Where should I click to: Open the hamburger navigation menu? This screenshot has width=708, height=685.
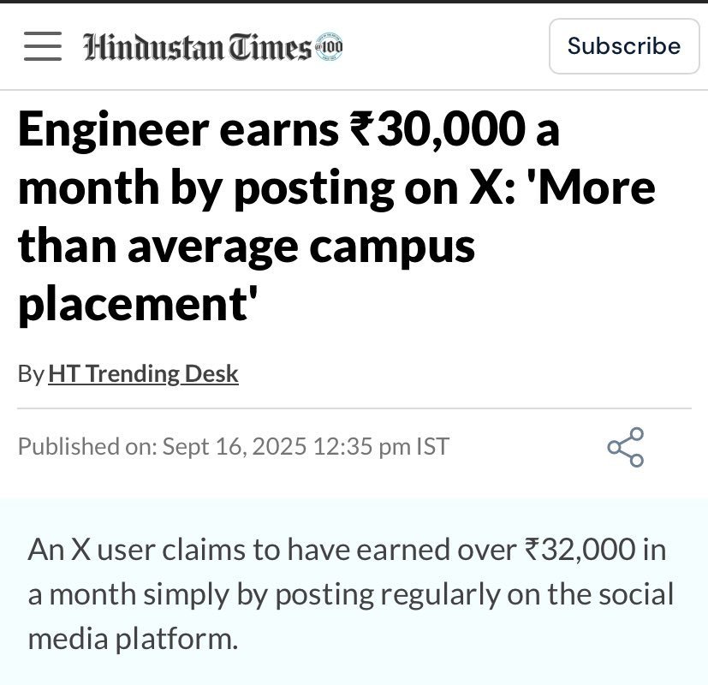tap(43, 46)
